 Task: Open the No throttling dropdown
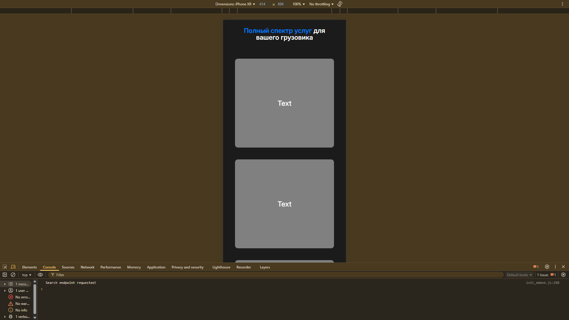tap(321, 4)
